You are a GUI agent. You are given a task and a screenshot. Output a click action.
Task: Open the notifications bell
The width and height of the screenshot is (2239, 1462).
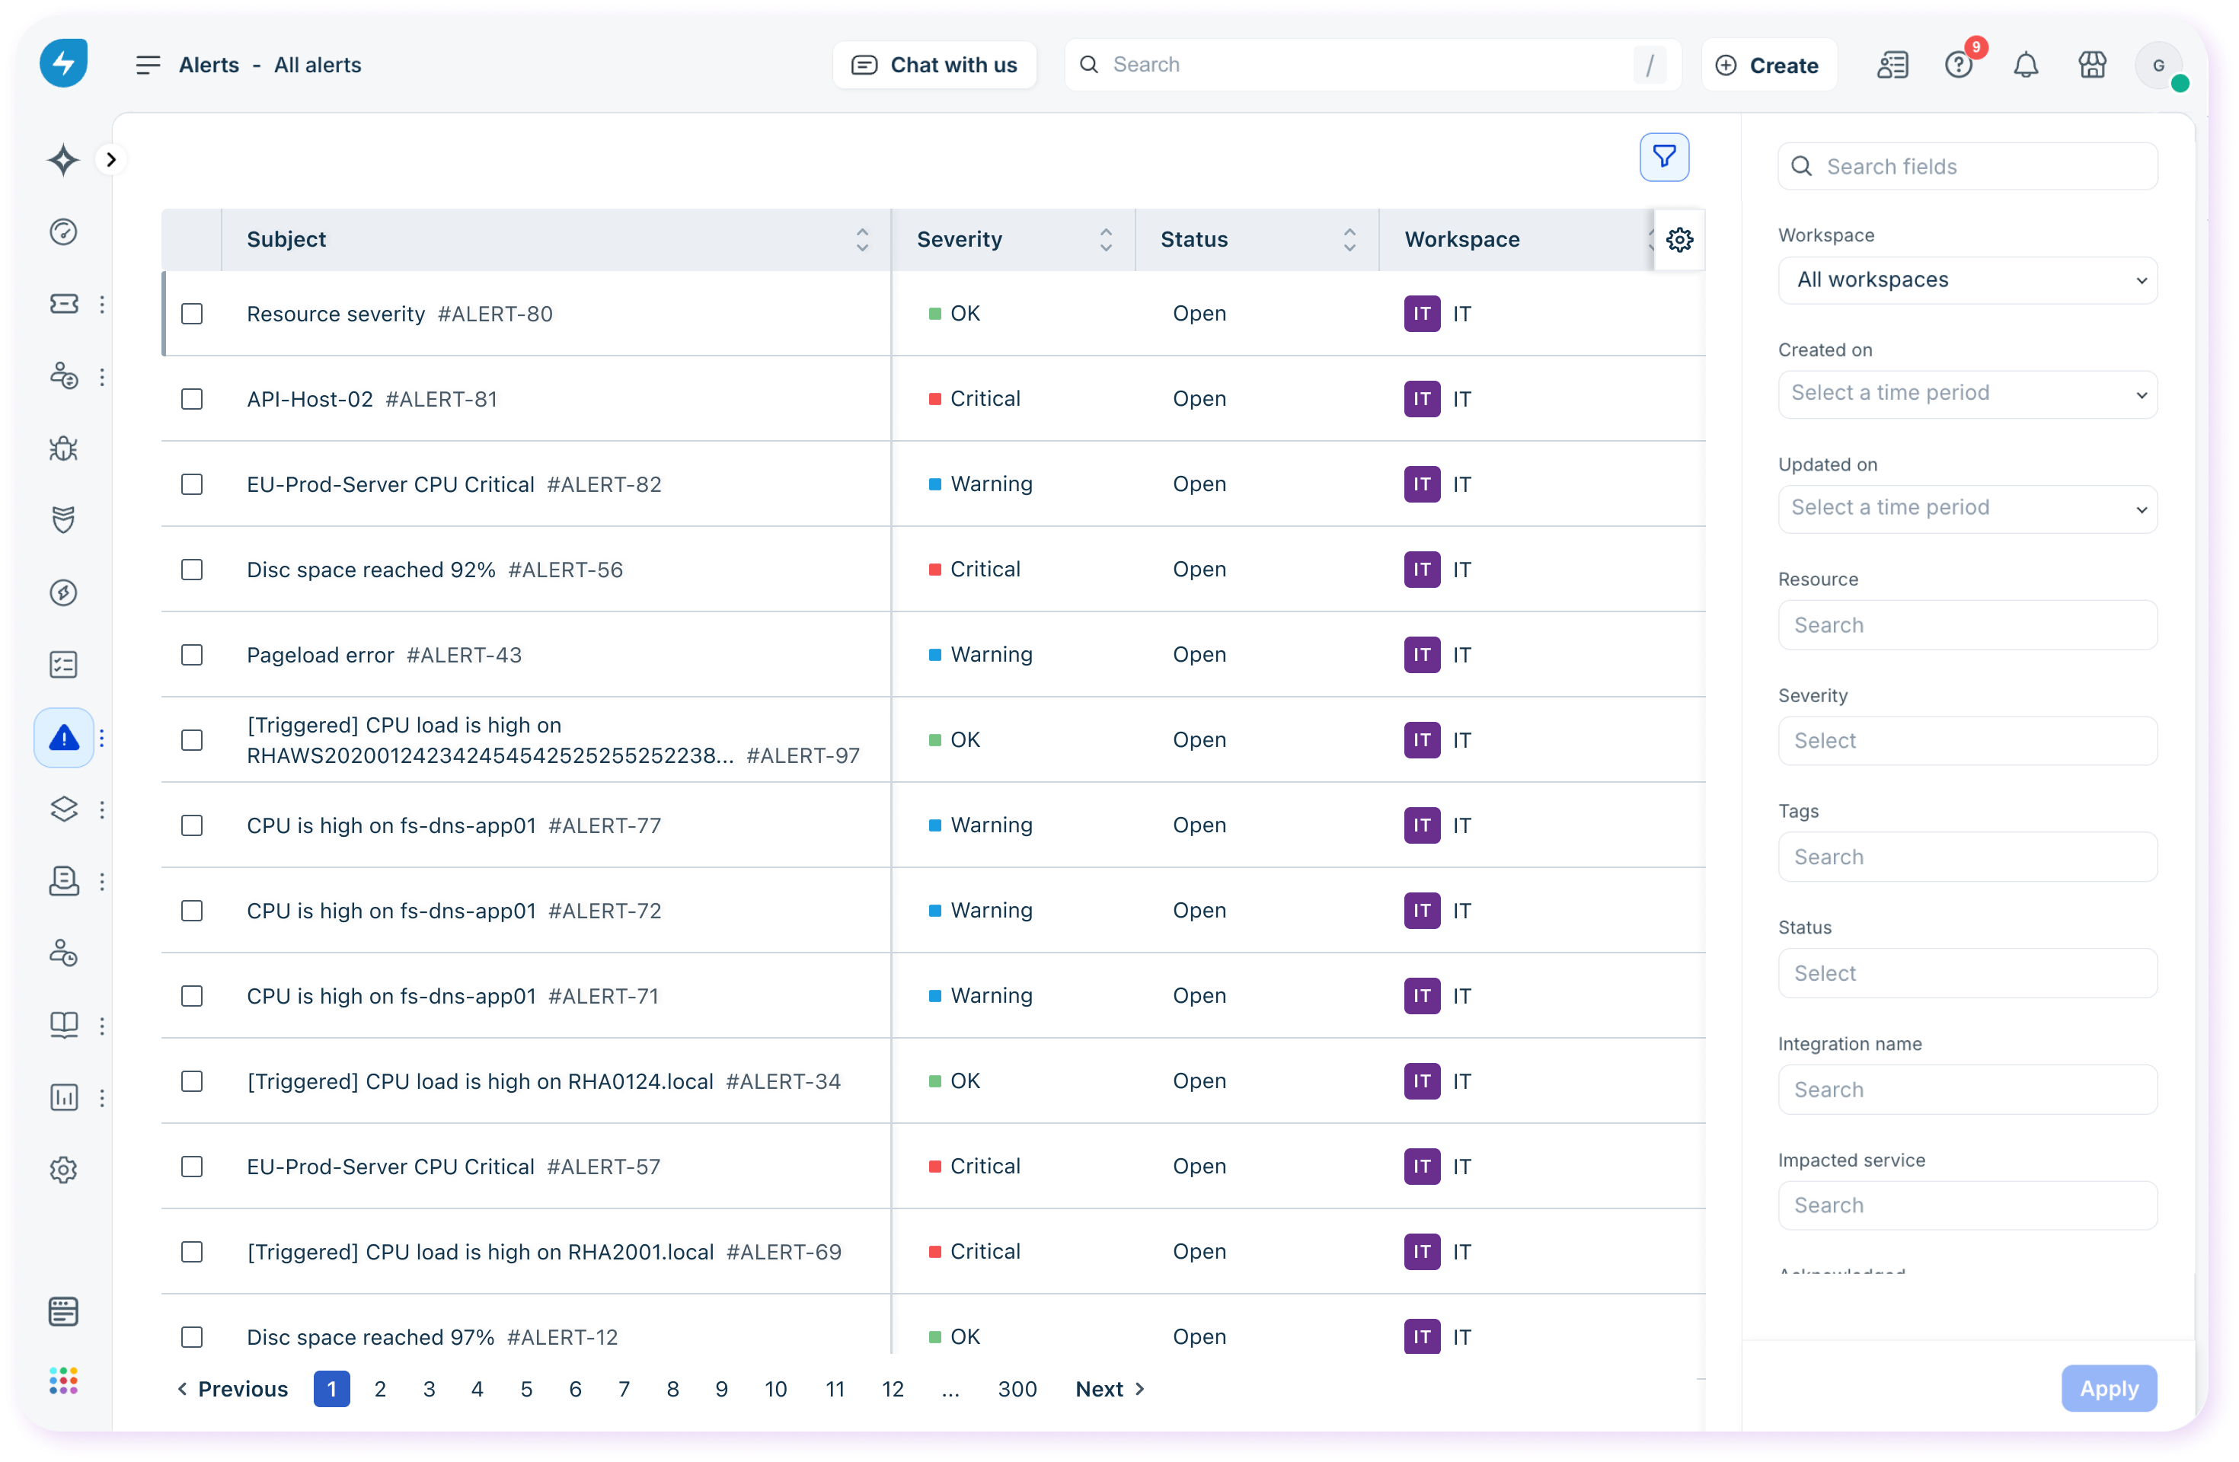(2026, 65)
